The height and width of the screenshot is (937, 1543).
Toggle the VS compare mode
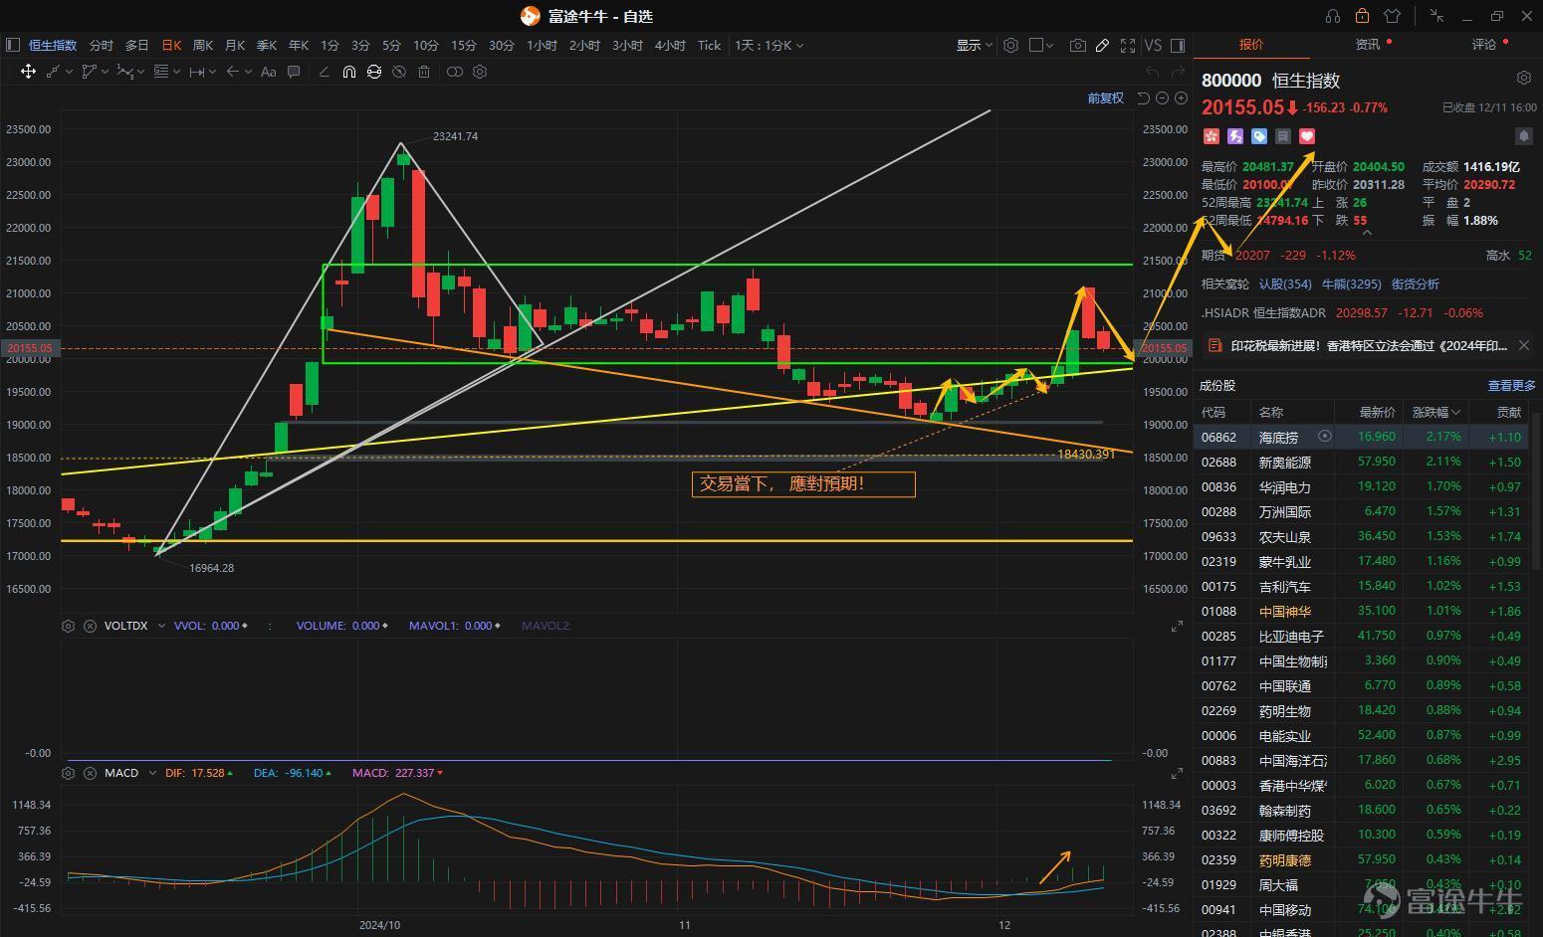(x=1153, y=45)
